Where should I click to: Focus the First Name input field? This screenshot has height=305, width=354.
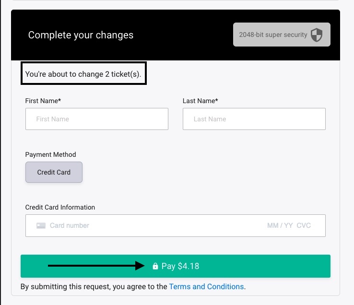(96, 119)
